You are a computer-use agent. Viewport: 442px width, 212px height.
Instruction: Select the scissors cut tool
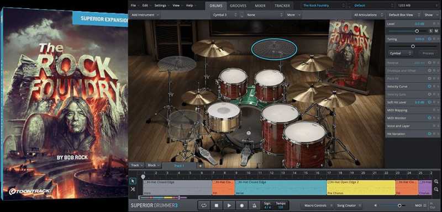point(133,189)
